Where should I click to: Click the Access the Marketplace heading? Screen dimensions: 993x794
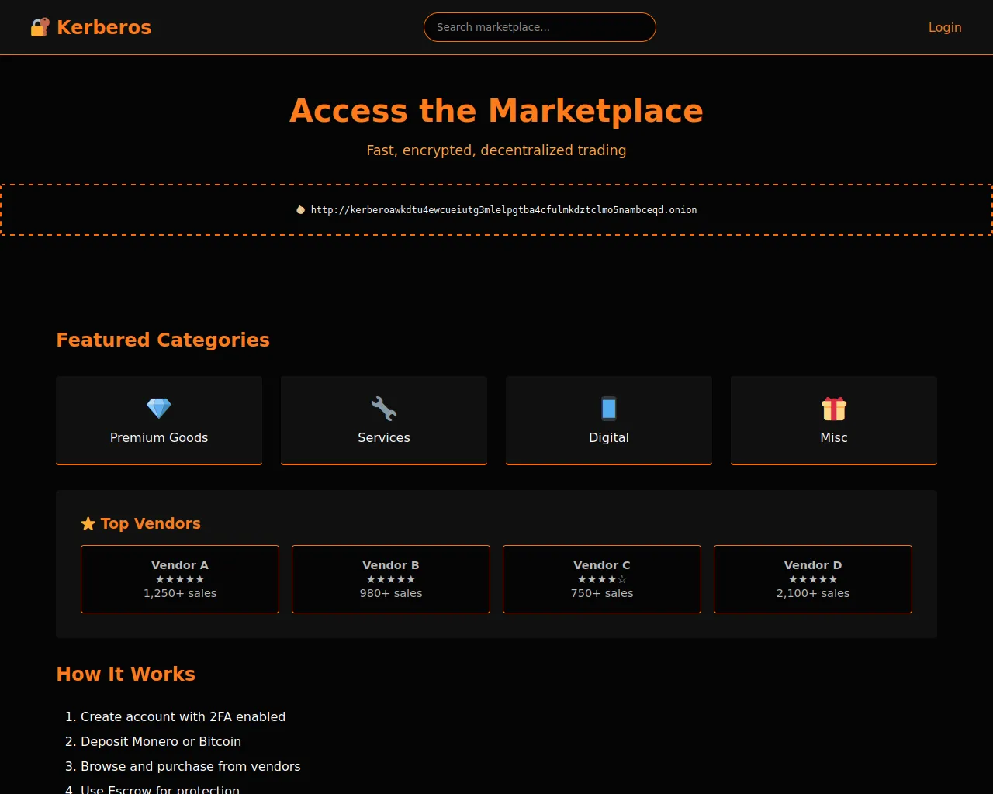(496, 111)
